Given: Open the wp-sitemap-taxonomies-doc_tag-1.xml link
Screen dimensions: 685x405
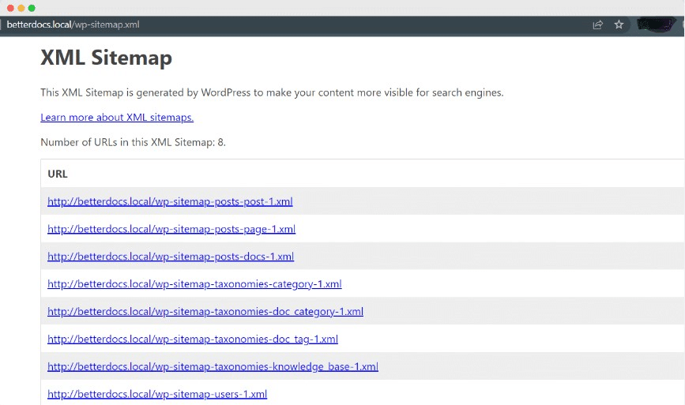Looking at the screenshot, I should point(193,339).
